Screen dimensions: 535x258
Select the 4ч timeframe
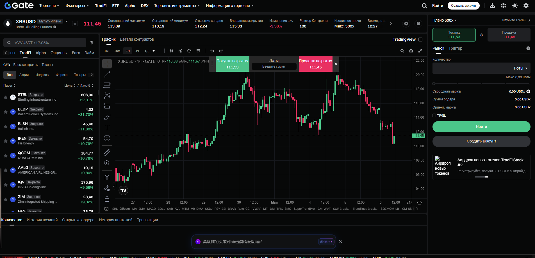[x=137, y=51]
